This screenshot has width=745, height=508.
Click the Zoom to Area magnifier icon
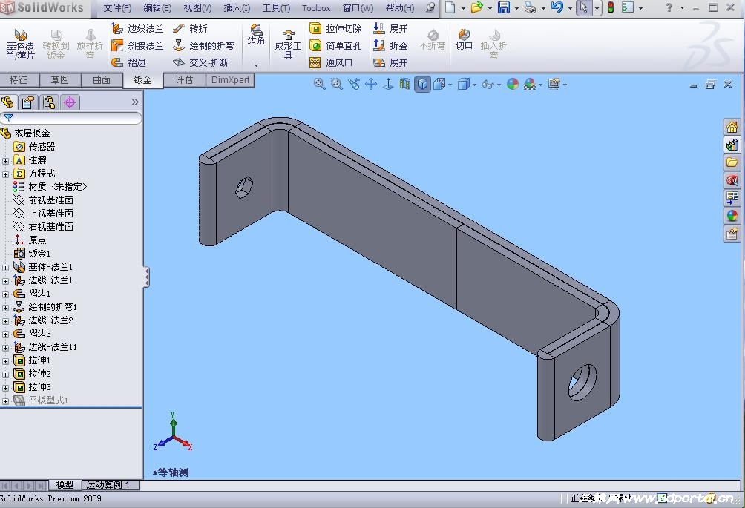tap(337, 84)
